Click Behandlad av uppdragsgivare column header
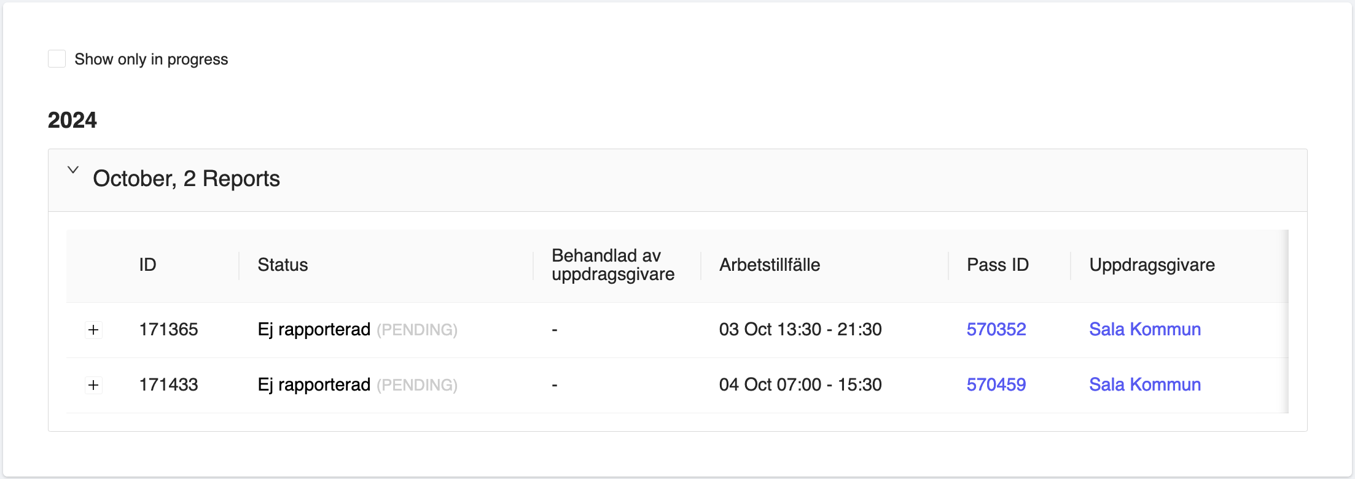Image resolution: width=1355 pixels, height=479 pixels. tap(612, 265)
